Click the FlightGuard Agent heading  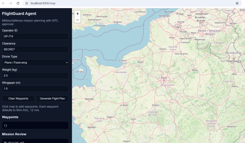click(x=19, y=14)
